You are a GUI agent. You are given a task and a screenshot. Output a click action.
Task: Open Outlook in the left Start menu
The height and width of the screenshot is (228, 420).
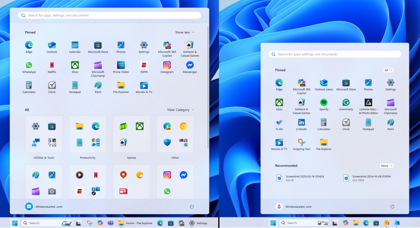52,47
